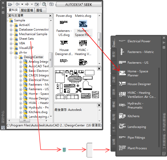Click the content pane vertical scrollbar thumb
This screenshot has width=167, height=160.
pyautogui.click(x=99, y=40)
